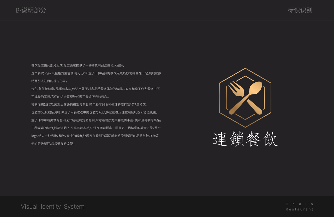
Task: Click the line starting '可或缺的工具'
Action: (x=70, y=97)
